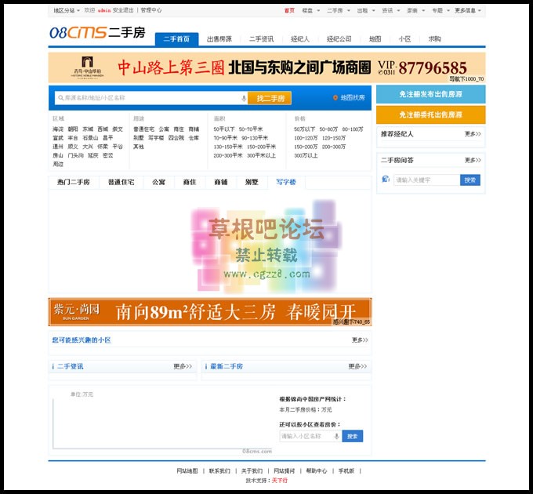Filter by 周边 area
This screenshot has width=533, height=494.
[58, 164]
